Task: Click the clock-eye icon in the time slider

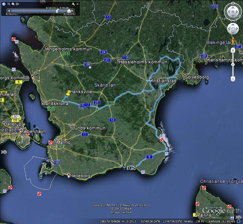Action: [x=17, y=4]
